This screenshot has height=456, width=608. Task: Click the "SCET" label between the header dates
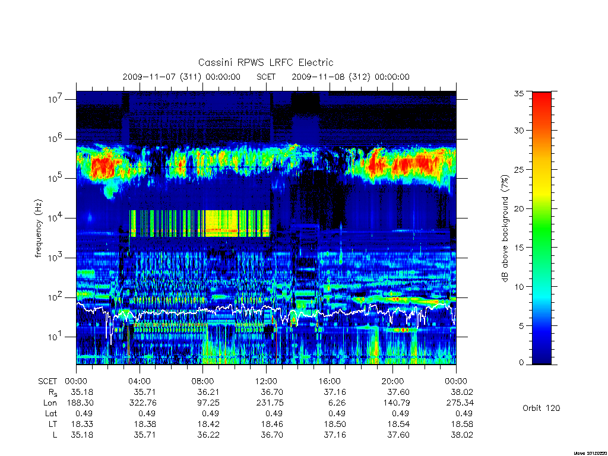(x=266, y=77)
